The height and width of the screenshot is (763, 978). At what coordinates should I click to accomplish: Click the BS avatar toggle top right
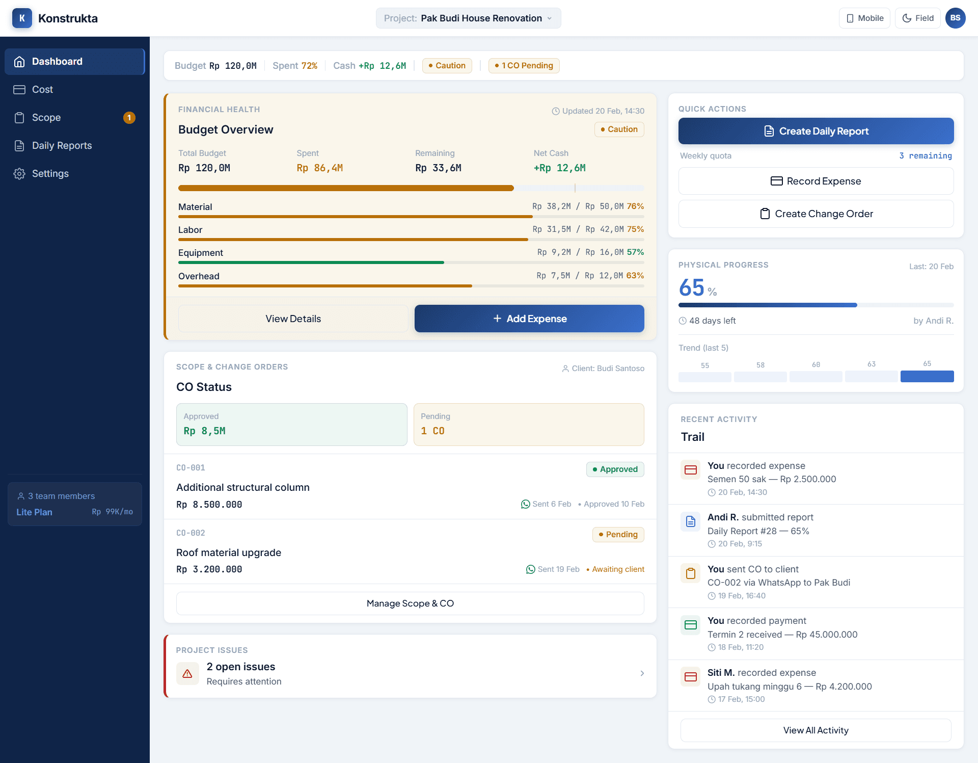point(956,18)
